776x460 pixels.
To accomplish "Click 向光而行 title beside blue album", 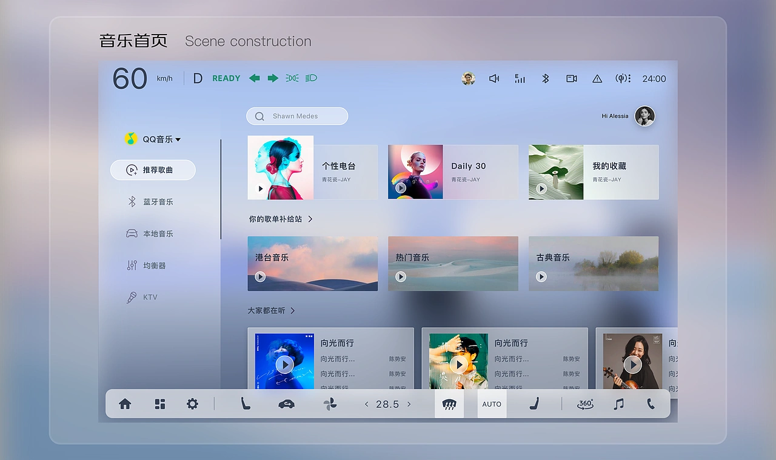I will click(337, 343).
